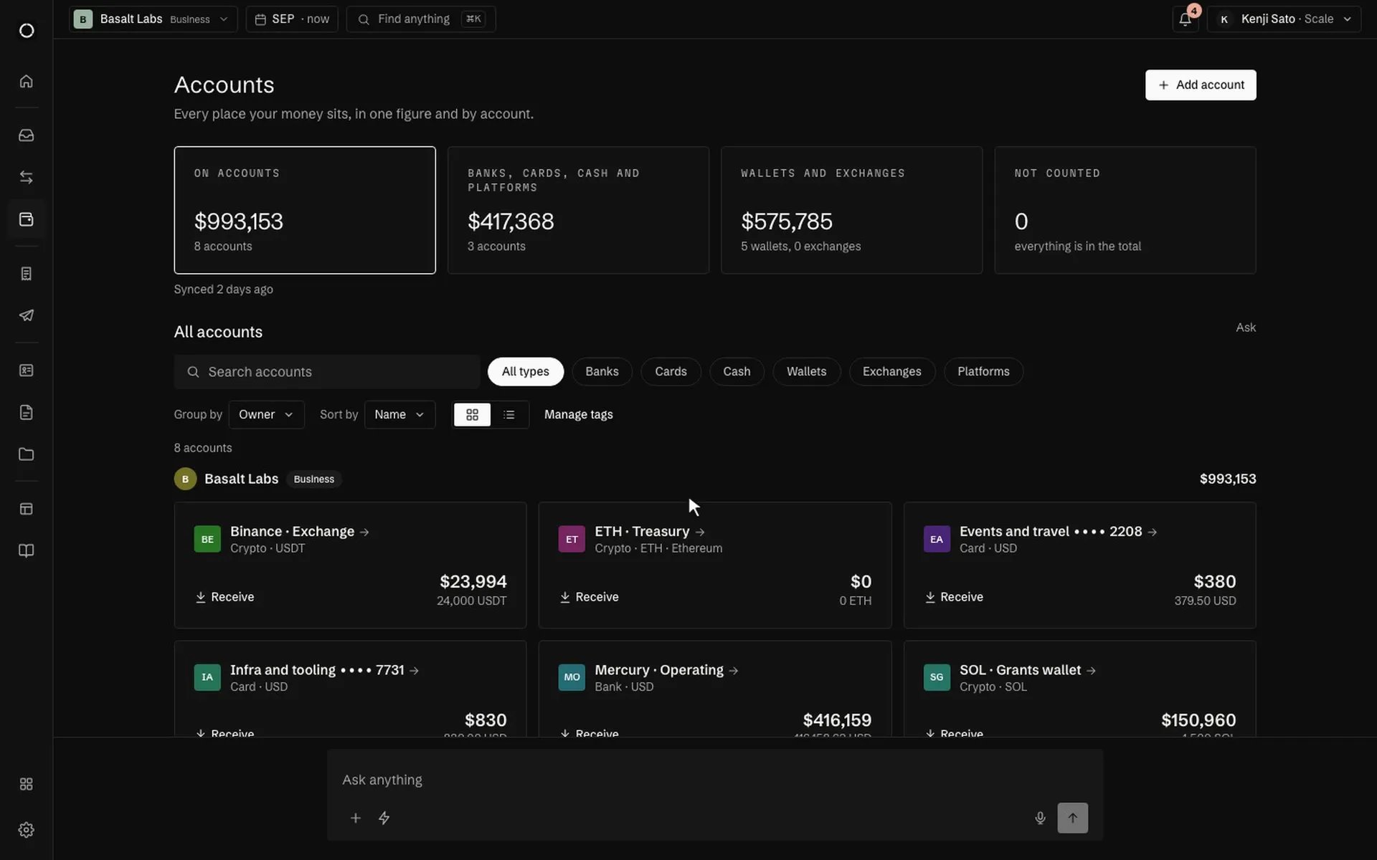This screenshot has width=1377, height=860.
Task: Click the BE avatar on the Binance card
Action: pyautogui.click(x=207, y=539)
